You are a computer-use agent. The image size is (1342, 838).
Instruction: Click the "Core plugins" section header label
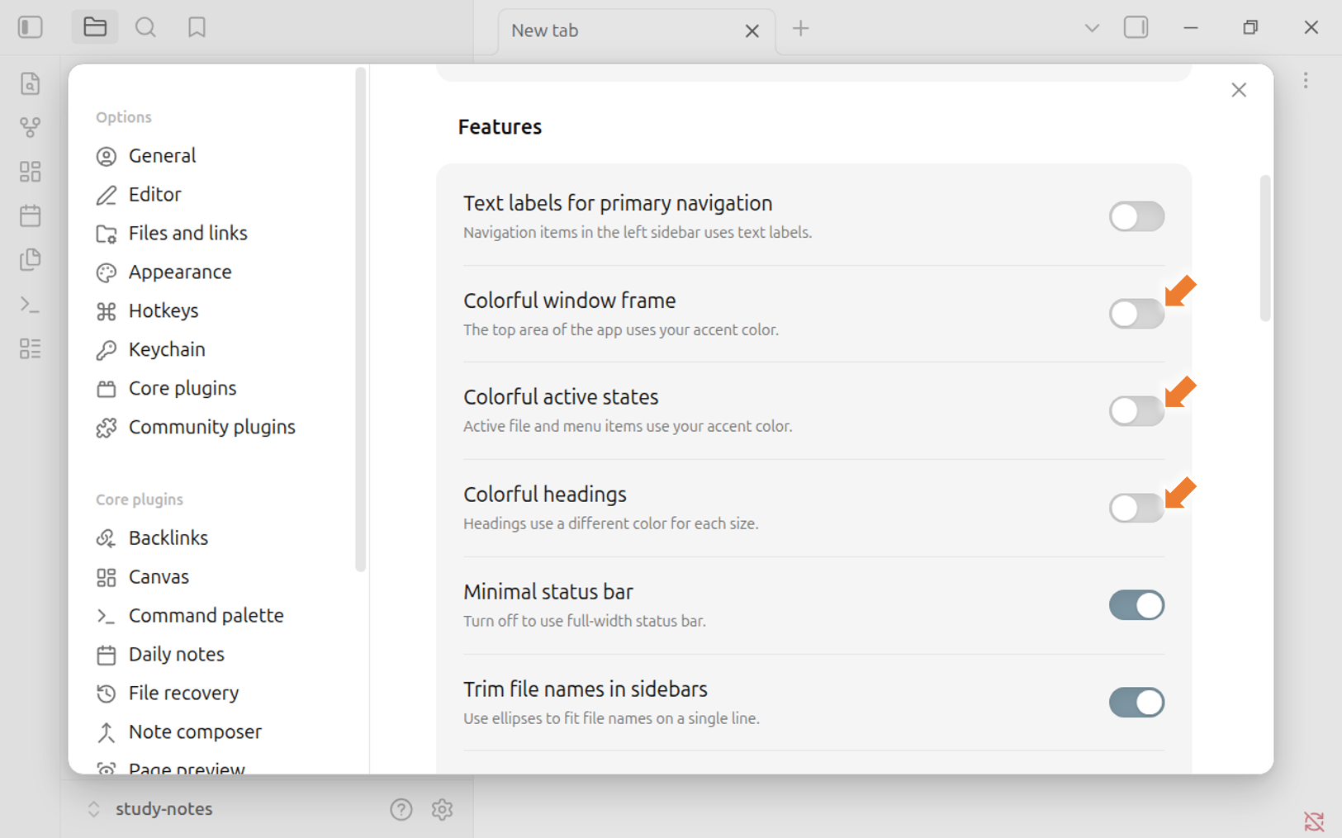pos(140,499)
